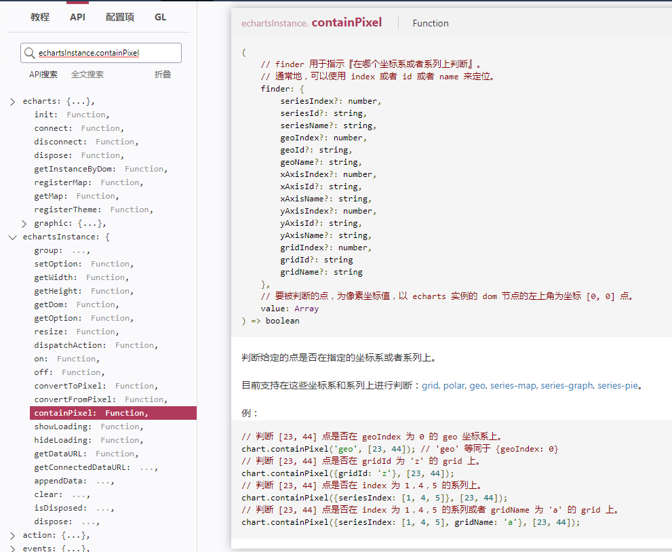Select the highlighted containPixel entry

click(x=113, y=413)
